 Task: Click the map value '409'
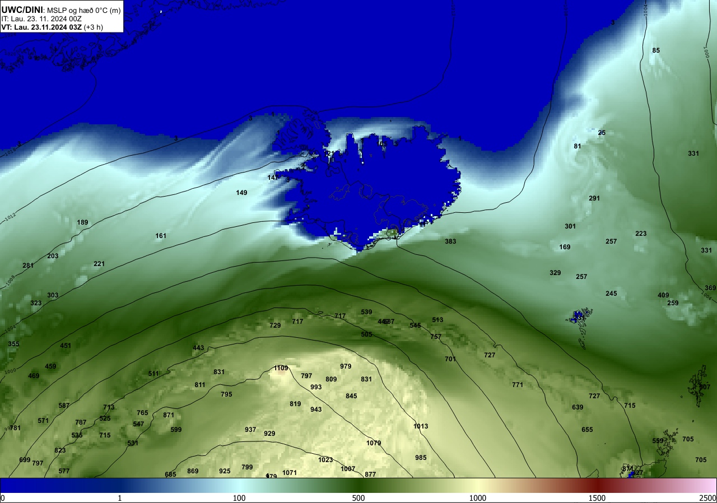click(663, 295)
